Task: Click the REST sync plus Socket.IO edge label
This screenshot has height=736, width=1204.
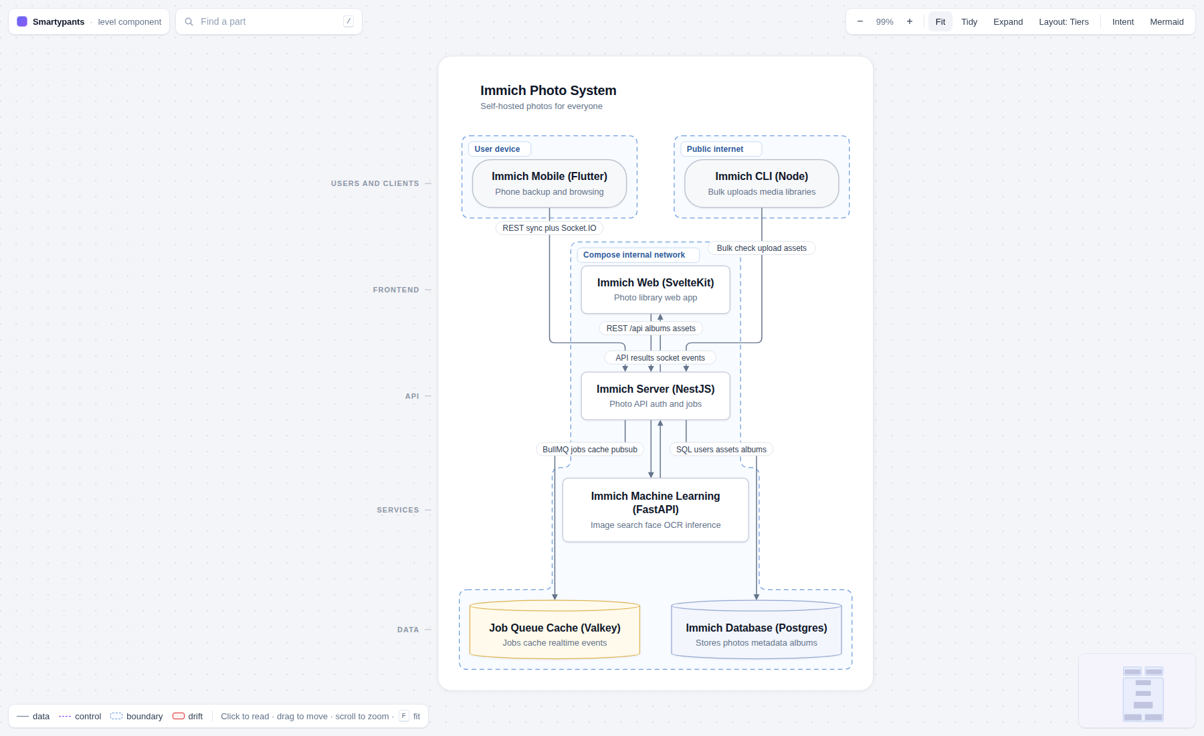Action: [x=549, y=228]
